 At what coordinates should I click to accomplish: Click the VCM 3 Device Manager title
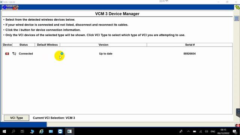[117, 13]
